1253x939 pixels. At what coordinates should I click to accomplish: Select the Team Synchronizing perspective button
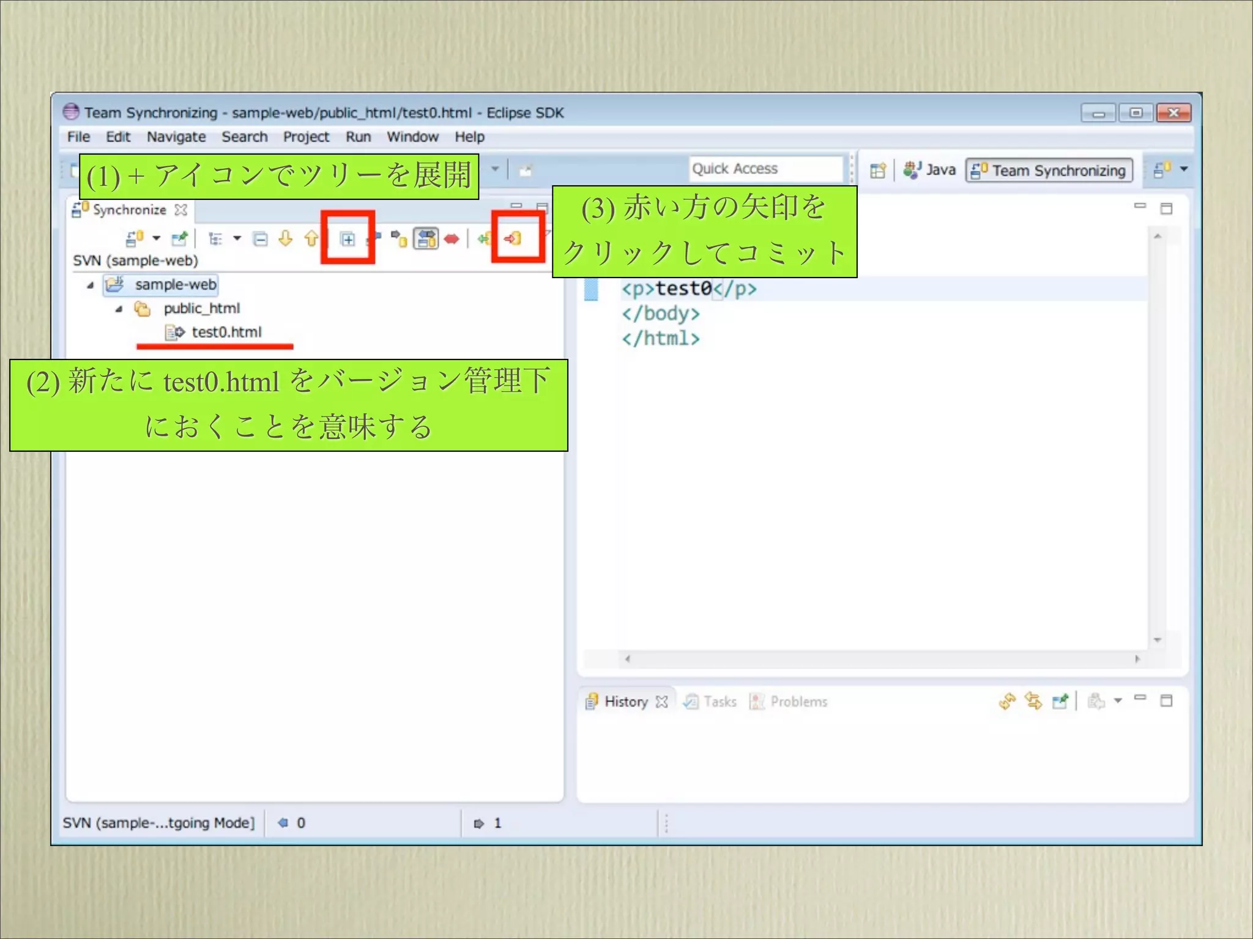pyautogui.click(x=1049, y=170)
